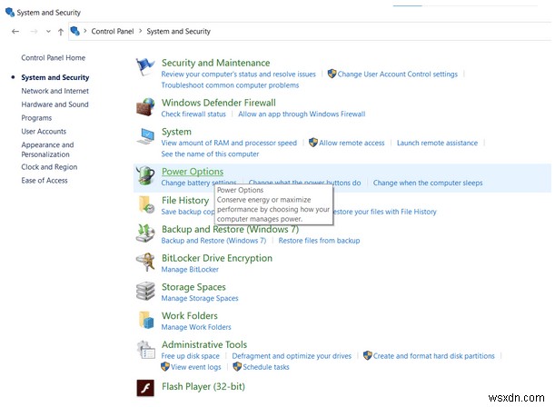The image size is (555, 407).
Task: Open the File History folder icon
Action: tap(145, 205)
